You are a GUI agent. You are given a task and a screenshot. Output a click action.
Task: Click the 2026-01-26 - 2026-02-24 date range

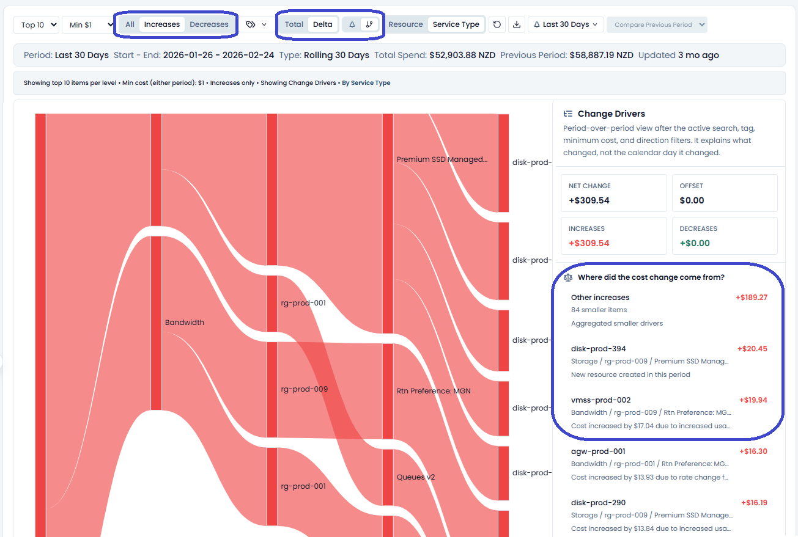(x=219, y=55)
